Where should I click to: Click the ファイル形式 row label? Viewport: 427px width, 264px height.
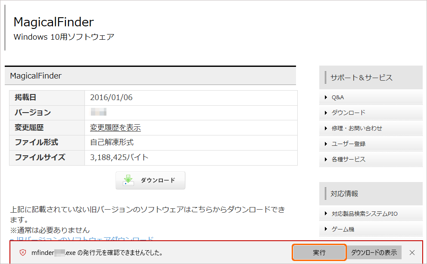click(x=36, y=142)
